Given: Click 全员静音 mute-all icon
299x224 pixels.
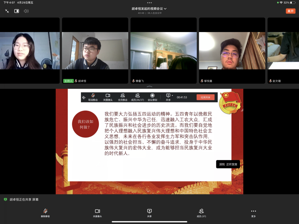Looking at the screenshot, I should point(123,97).
